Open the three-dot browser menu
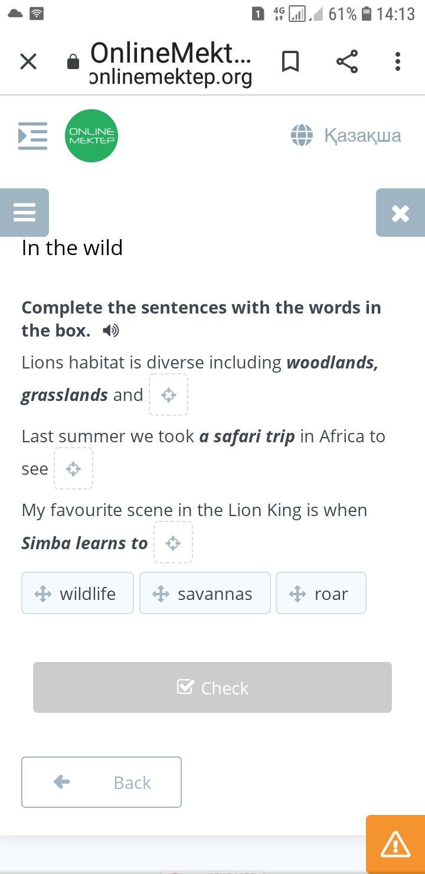Screen dimensions: 425x874 (398, 61)
